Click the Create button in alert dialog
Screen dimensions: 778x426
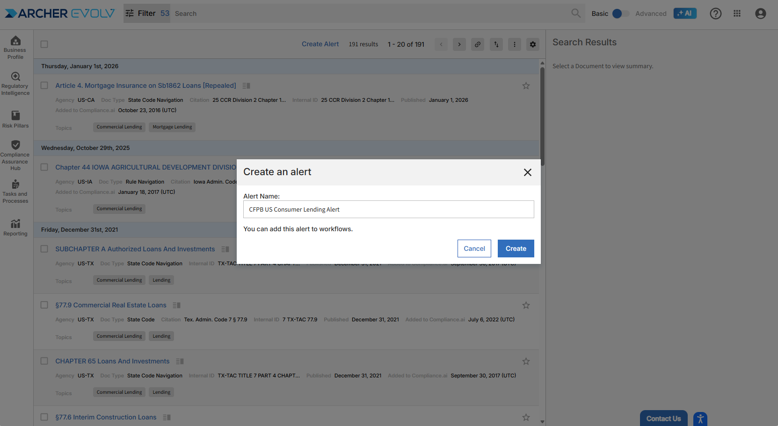click(516, 248)
